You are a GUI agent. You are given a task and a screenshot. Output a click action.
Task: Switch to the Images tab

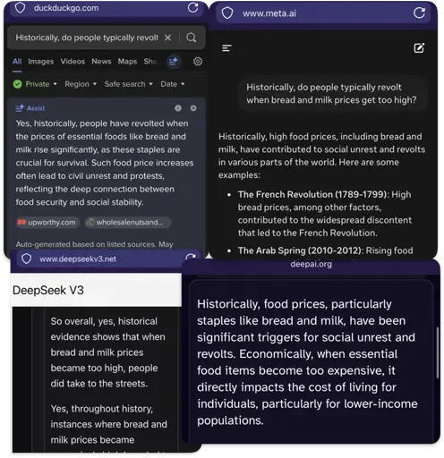click(41, 62)
